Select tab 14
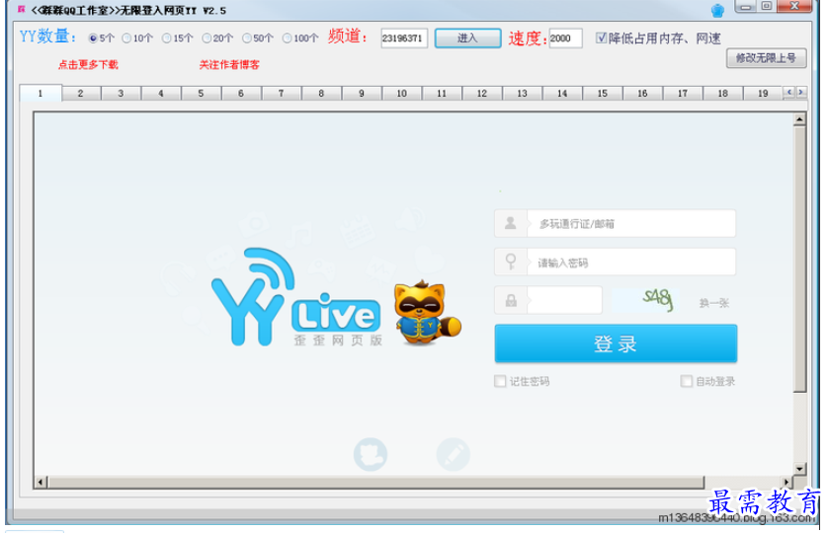This screenshot has height=533, width=829. click(562, 94)
